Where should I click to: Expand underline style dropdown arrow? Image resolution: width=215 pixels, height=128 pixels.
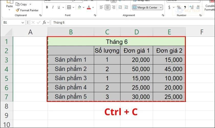tap(63, 7)
